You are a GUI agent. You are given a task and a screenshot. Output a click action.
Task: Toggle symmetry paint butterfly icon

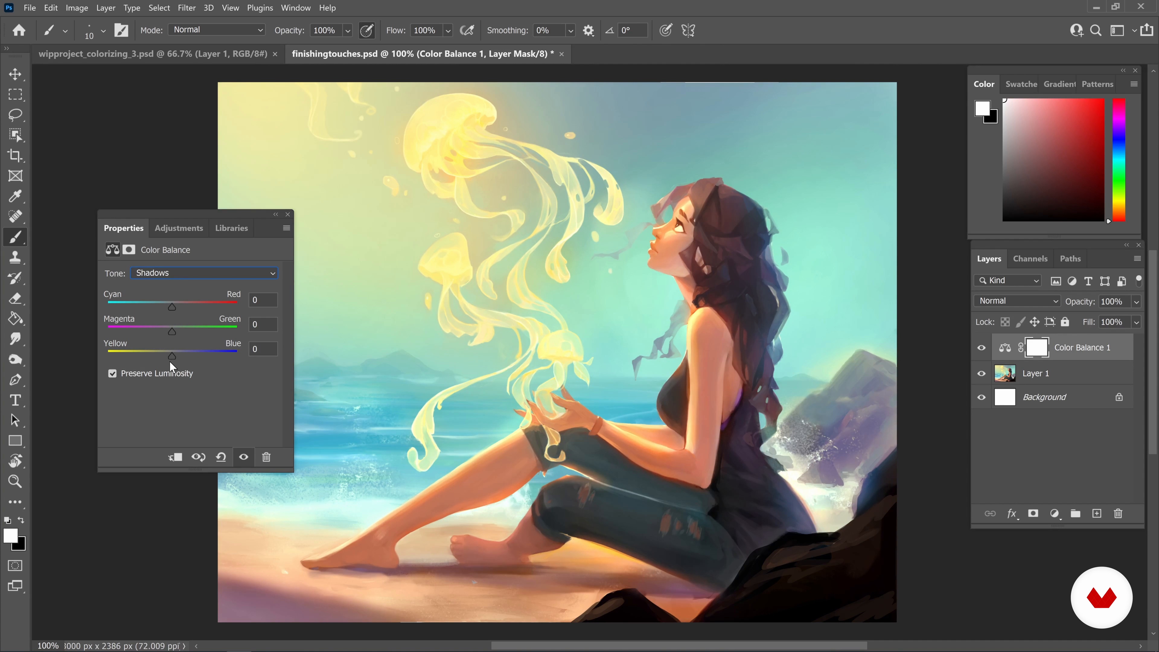pyautogui.click(x=688, y=30)
